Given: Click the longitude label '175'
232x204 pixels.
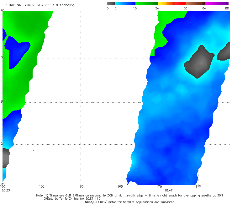Looking at the screenshot, I should point(198,186).
